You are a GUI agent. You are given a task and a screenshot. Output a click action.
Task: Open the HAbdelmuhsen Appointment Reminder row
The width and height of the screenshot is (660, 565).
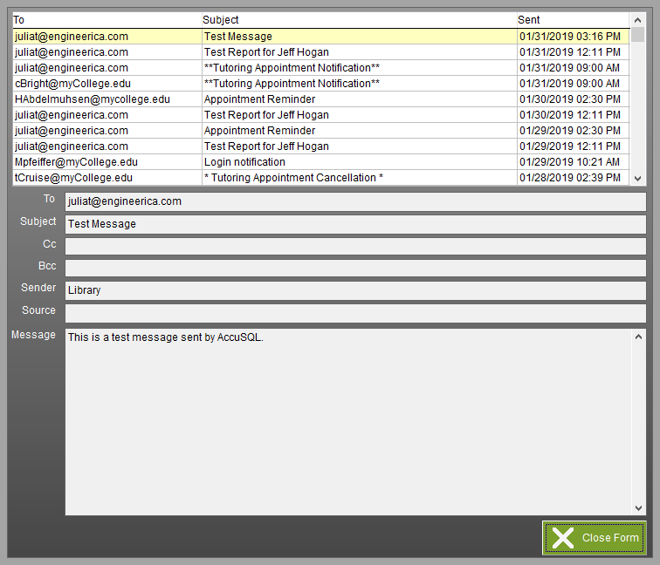tap(321, 99)
